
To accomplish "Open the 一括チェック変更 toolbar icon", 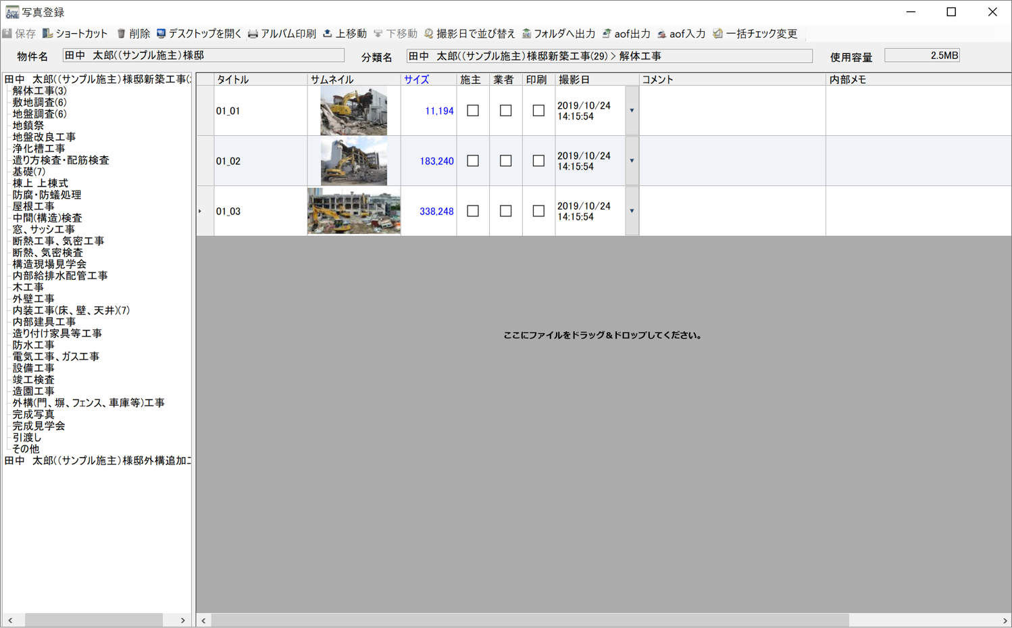I will (715, 34).
